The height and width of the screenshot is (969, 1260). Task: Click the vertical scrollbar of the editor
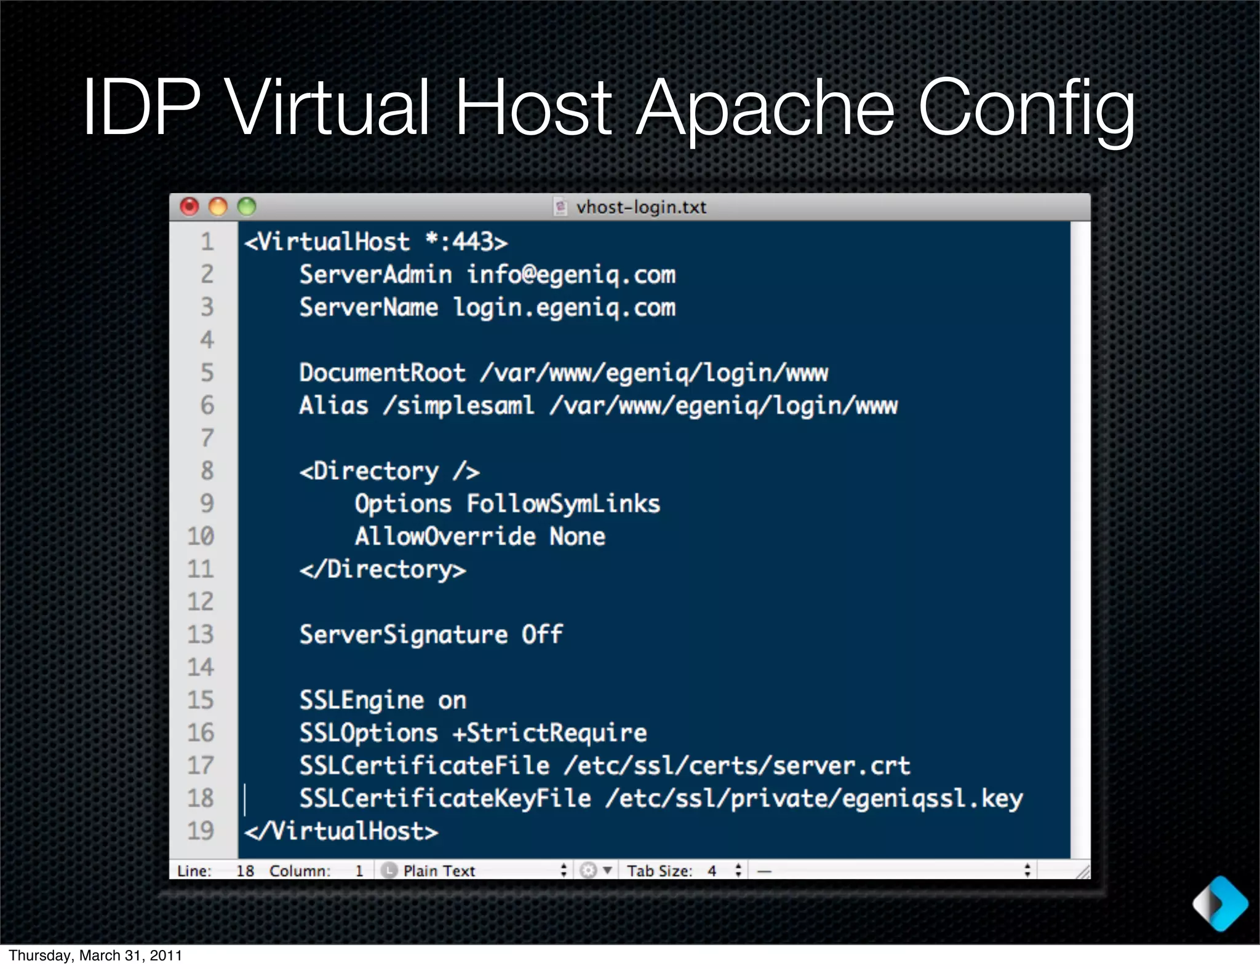(1080, 540)
